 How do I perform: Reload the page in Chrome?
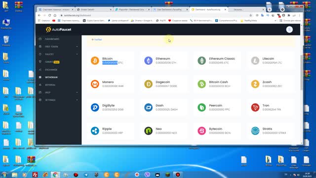click(x=49, y=15)
